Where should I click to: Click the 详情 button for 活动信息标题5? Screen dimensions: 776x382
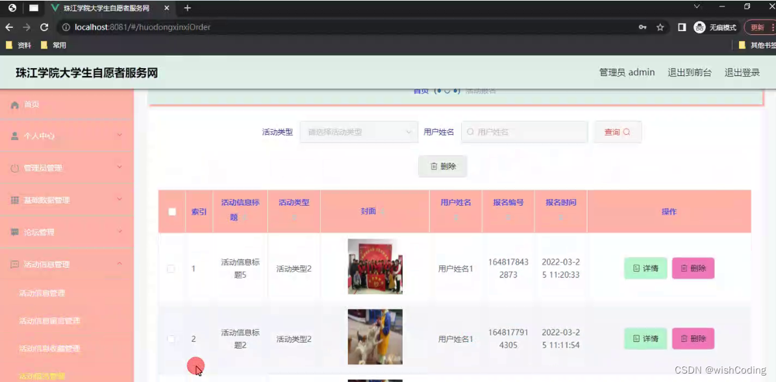pyautogui.click(x=645, y=268)
